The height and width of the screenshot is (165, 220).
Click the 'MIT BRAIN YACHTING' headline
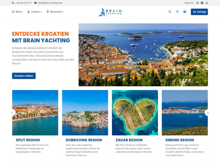point(41,40)
